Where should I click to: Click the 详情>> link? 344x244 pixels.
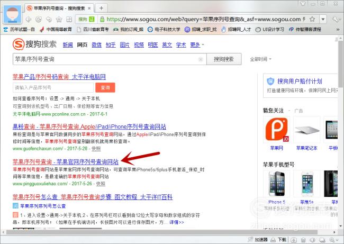[x=177, y=222]
